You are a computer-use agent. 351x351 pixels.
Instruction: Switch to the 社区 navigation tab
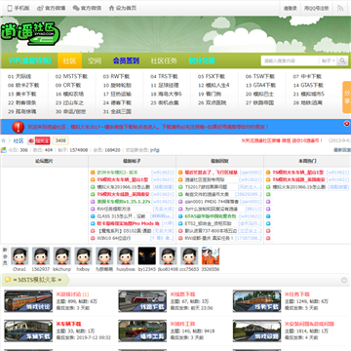click(69, 60)
